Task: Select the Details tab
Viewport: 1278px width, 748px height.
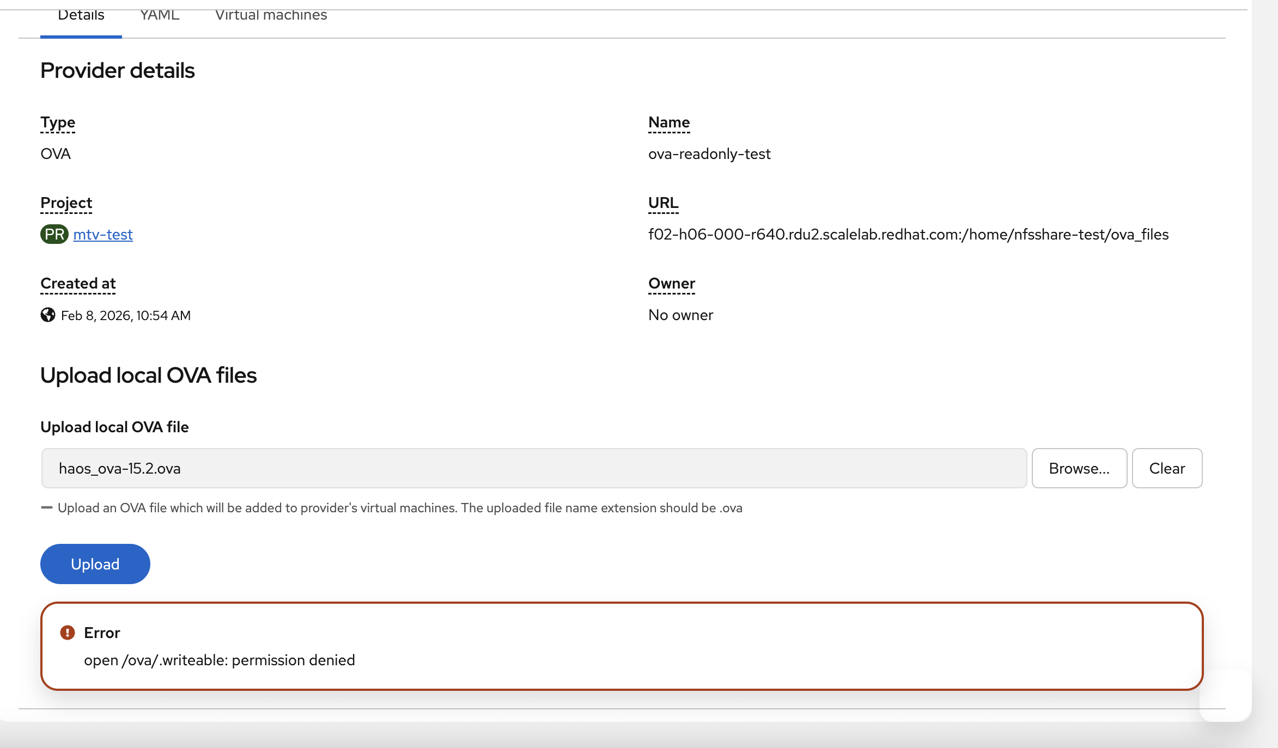Action: (81, 15)
